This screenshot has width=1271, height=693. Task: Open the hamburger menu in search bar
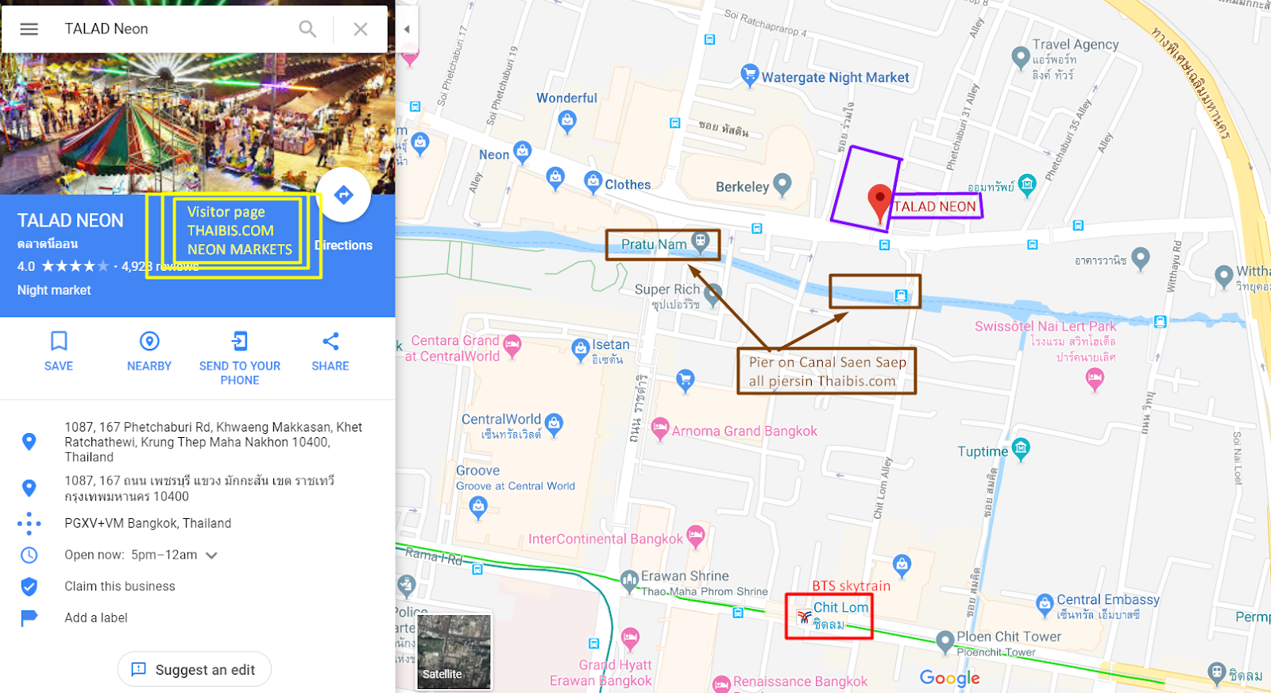coord(29,29)
